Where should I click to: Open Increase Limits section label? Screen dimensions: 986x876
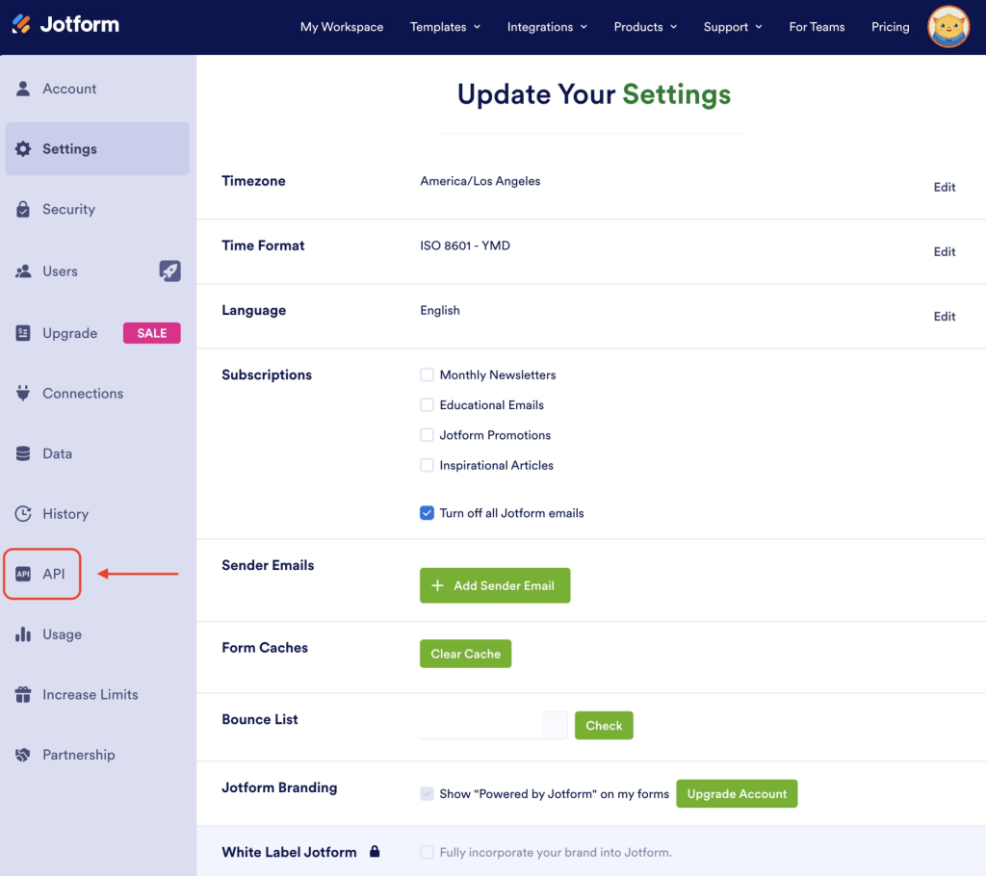tap(90, 694)
